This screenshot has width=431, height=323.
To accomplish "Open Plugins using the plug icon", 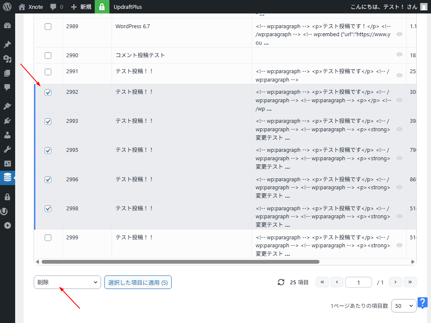I will [x=7, y=121].
